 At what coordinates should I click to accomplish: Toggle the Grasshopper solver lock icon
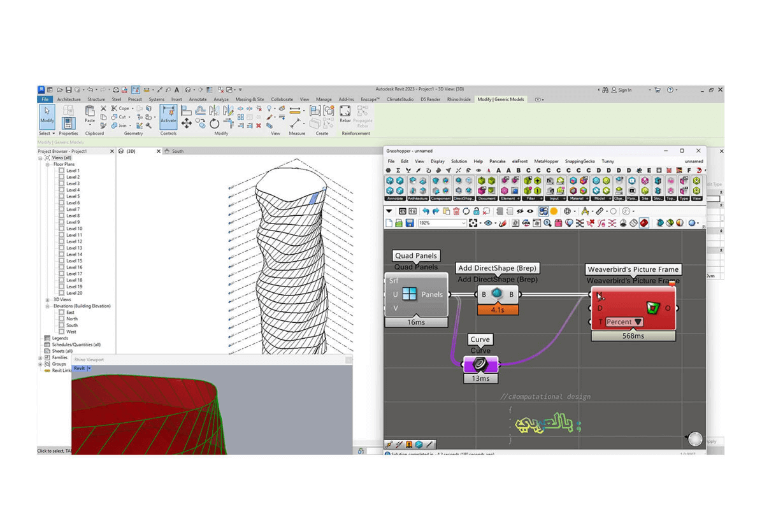pos(476,211)
